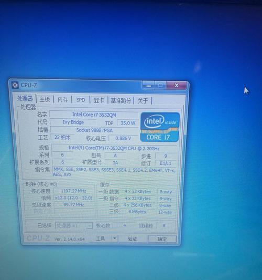Click the 工具 button
This screenshot has width=262, height=280.
tap(101, 238)
